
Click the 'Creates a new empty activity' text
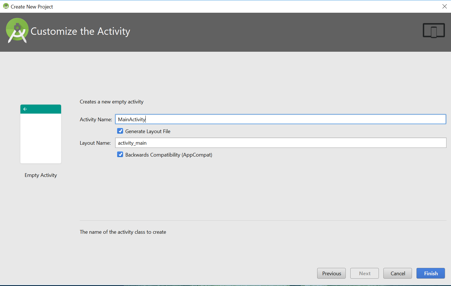point(111,102)
